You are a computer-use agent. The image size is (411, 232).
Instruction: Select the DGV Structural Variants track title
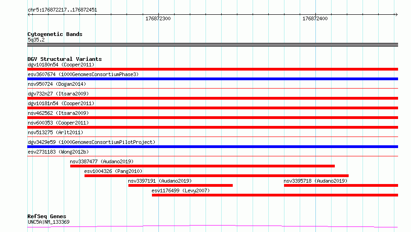[65, 59]
